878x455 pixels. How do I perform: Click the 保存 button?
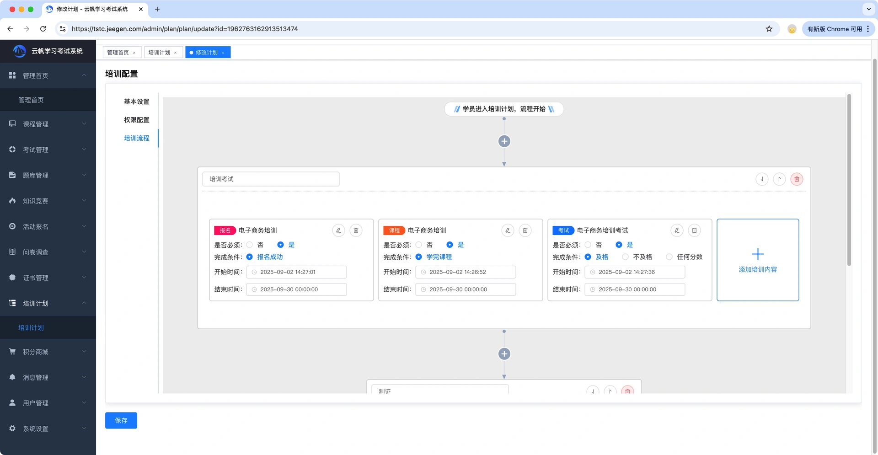(121, 420)
